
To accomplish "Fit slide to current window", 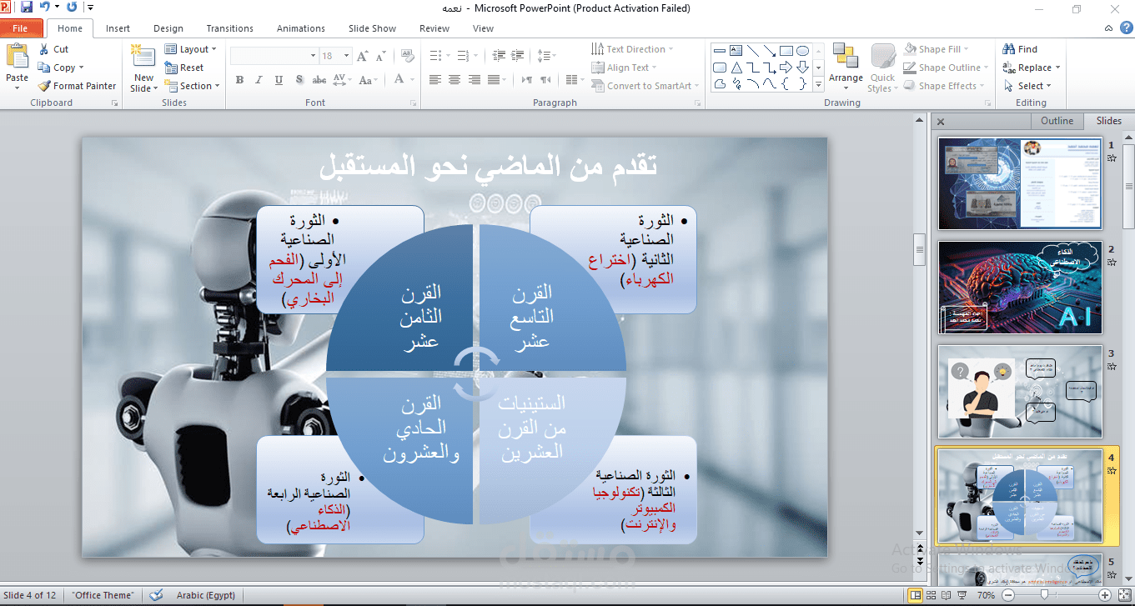I will [x=1123, y=595].
